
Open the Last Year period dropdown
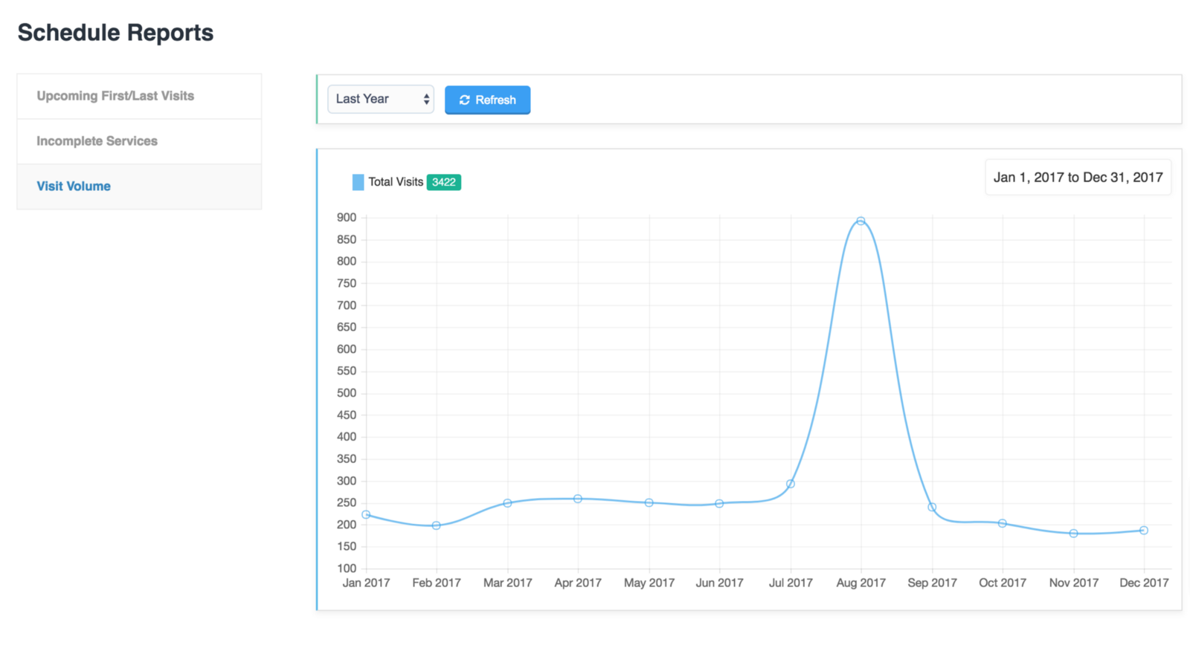coord(381,99)
